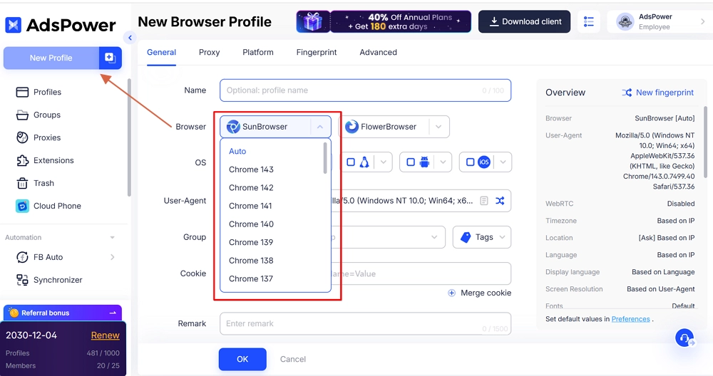The width and height of the screenshot is (713, 376).
Task: Click the browser version list scrollbar
Action: coord(326,157)
